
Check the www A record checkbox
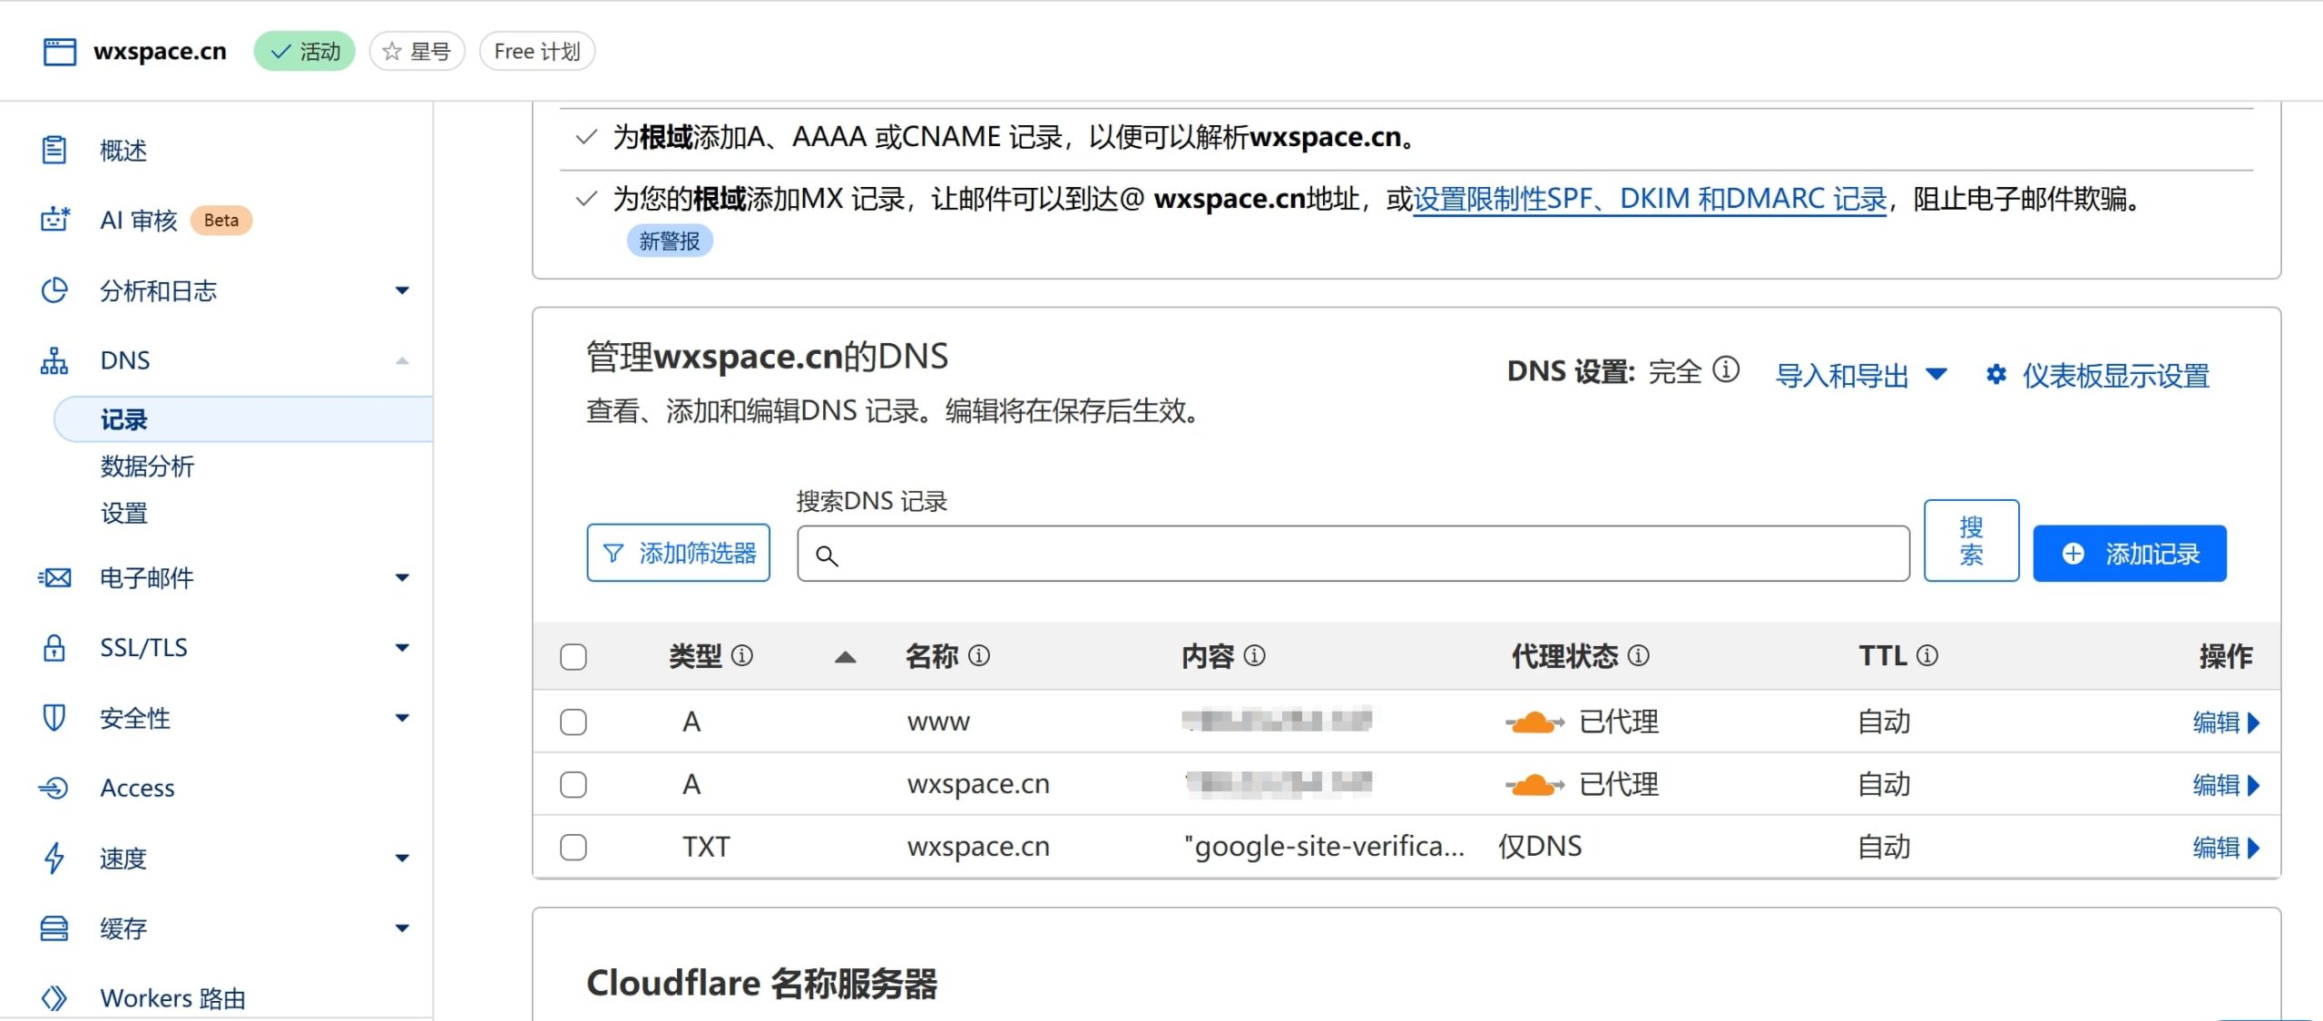click(x=573, y=722)
